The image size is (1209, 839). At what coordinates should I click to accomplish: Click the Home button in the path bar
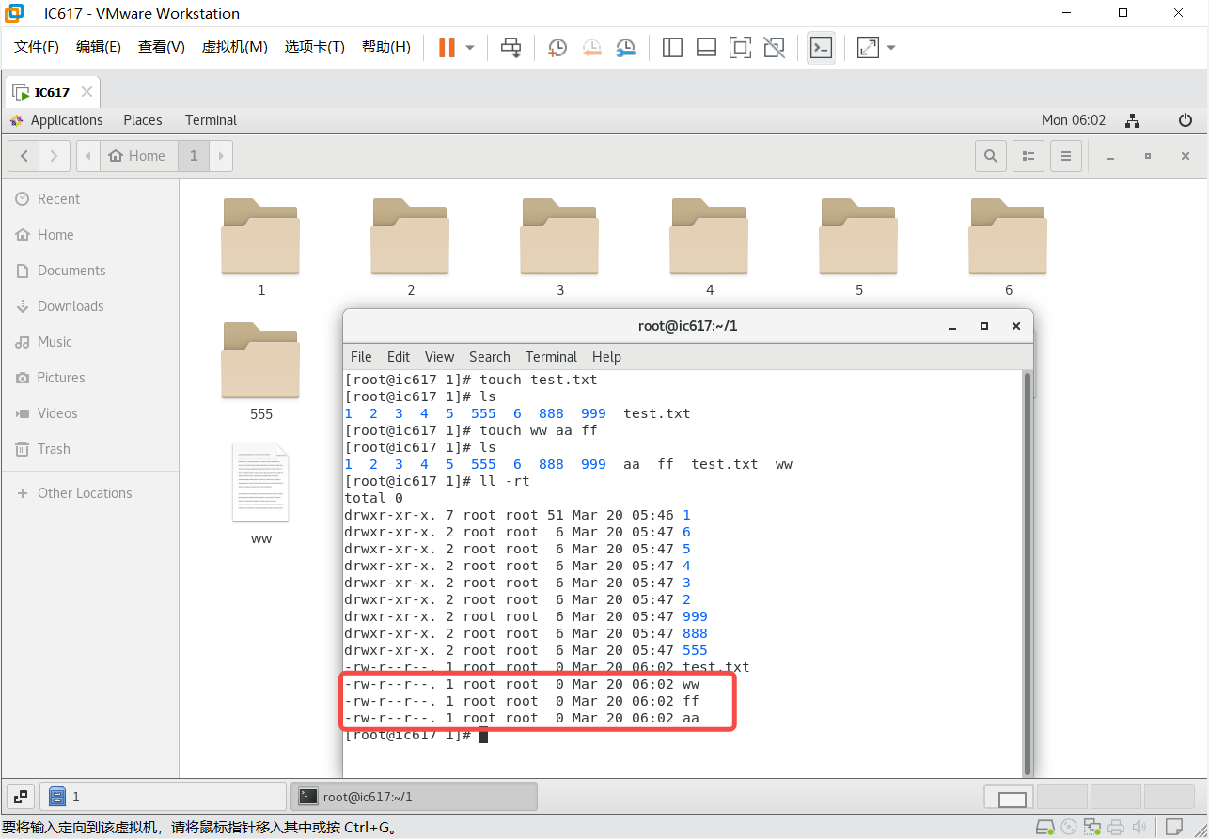click(137, 156)
